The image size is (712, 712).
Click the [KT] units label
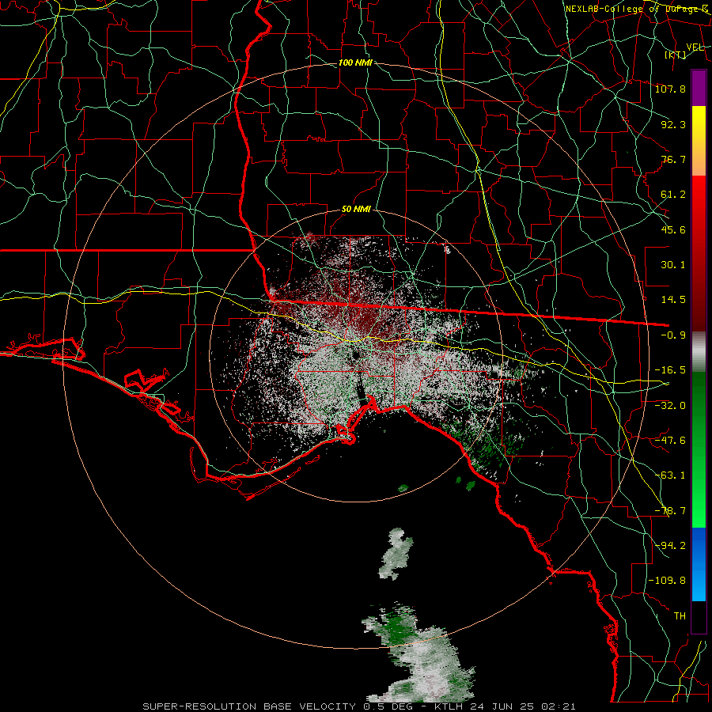[676, 55]
